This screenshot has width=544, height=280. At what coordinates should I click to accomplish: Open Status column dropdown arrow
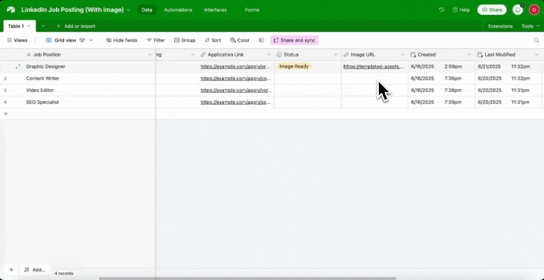(336, 55)
